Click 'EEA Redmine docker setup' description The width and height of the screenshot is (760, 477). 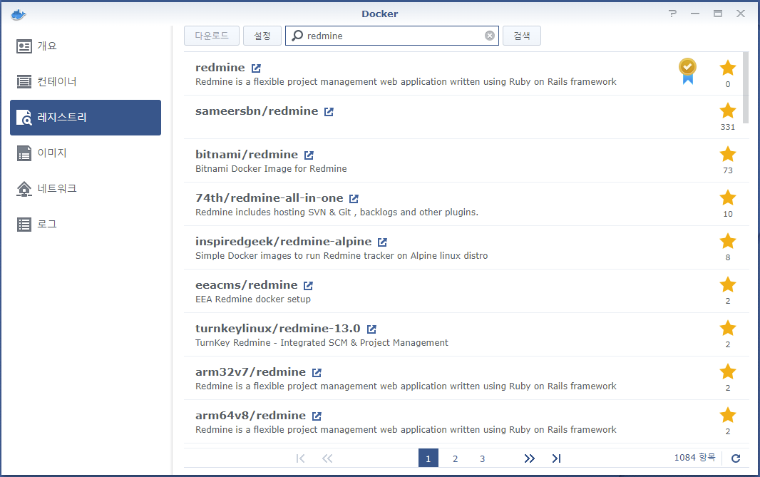click(x=253, y=299)
